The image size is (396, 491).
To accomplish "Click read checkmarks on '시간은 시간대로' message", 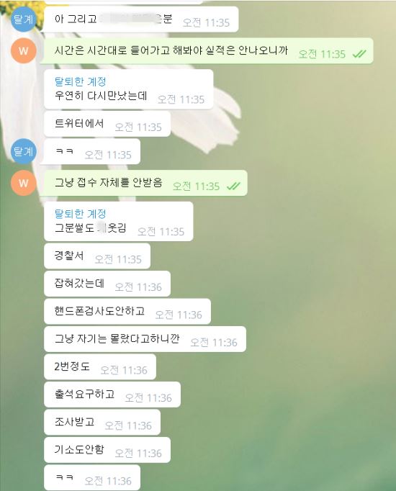I will click(x=359, y=54).
